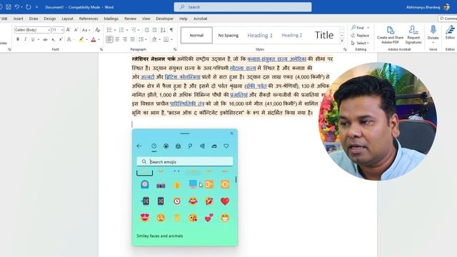This screenshot has width=457, height=257.
Task: Apply the Heading 1 style
Action: point(260,35)
